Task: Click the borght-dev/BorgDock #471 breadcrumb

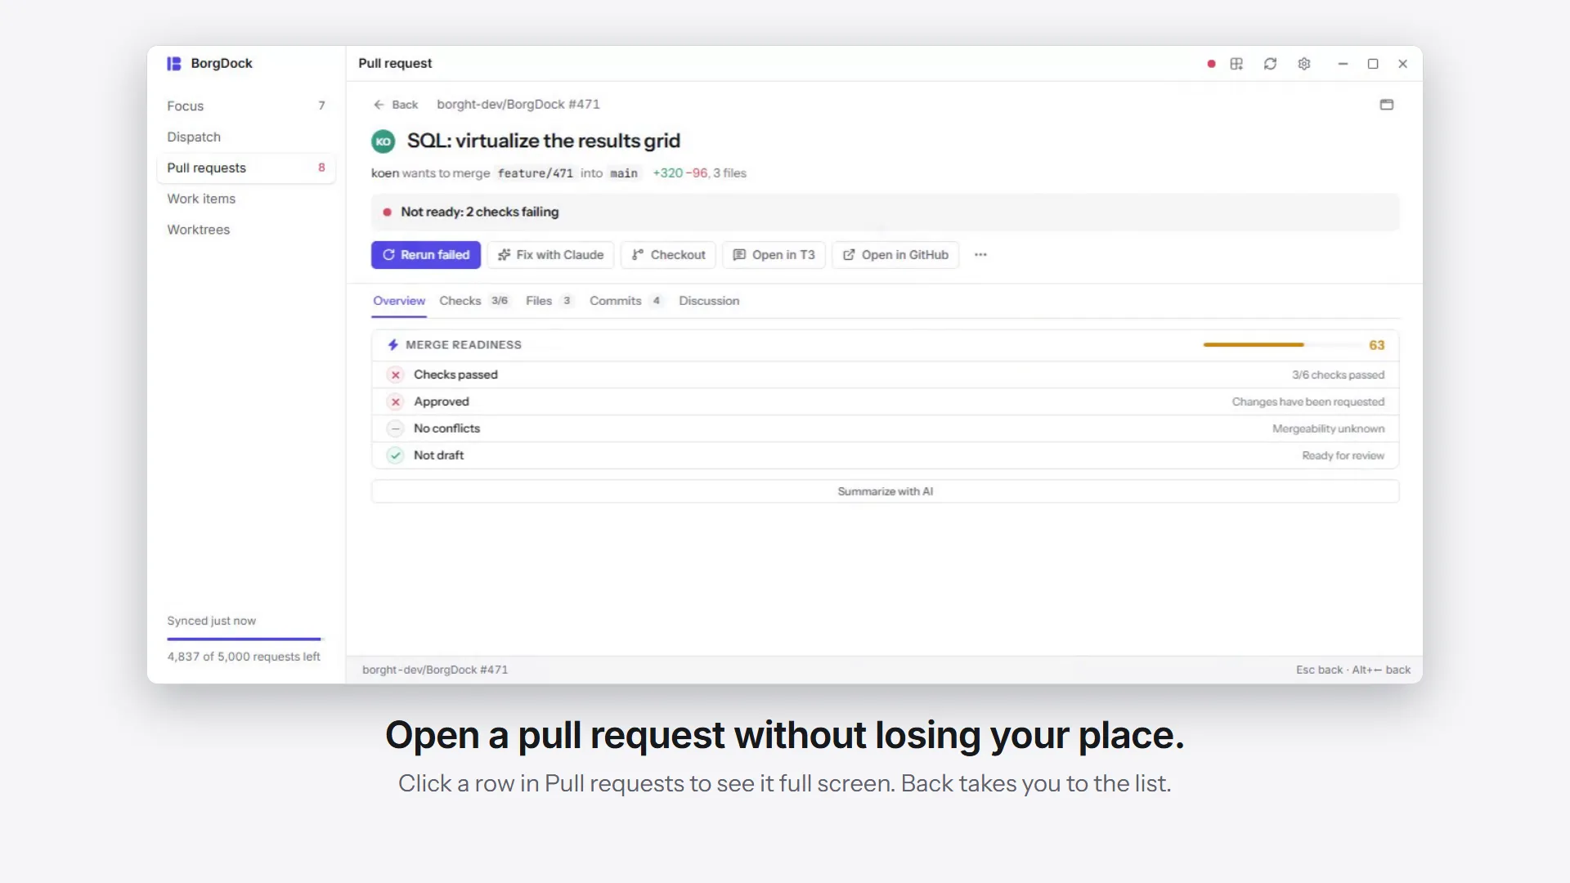Action: point(518,105)
